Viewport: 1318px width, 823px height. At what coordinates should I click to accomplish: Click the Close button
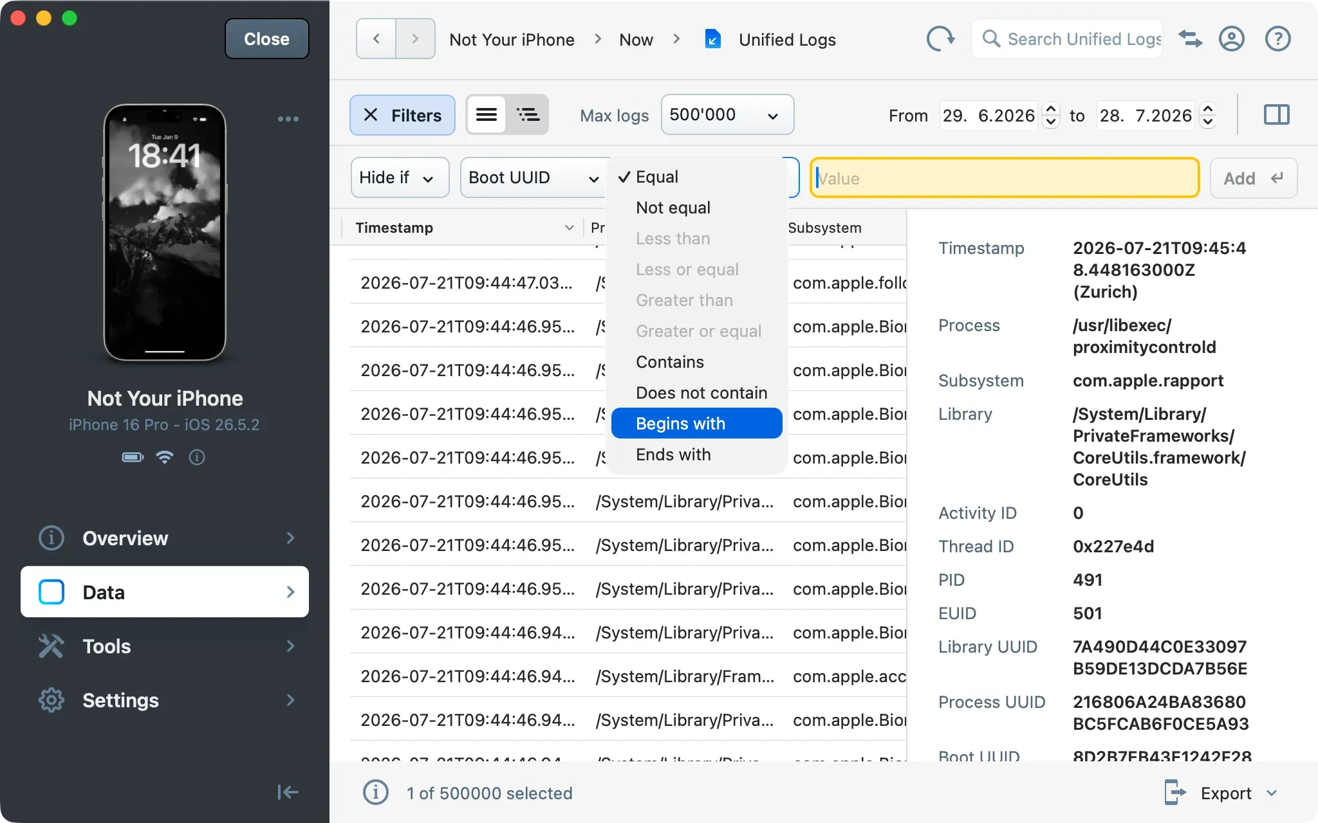(267, 39)
